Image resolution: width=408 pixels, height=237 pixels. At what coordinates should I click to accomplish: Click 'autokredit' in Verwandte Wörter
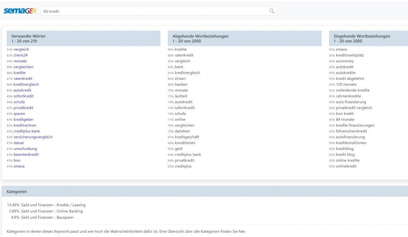[22, 90]
